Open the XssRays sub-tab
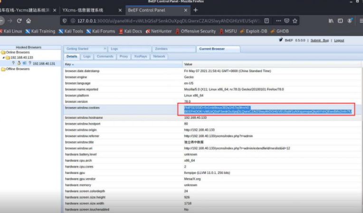This screenshot has width=363, height=213. click(141, 57)
